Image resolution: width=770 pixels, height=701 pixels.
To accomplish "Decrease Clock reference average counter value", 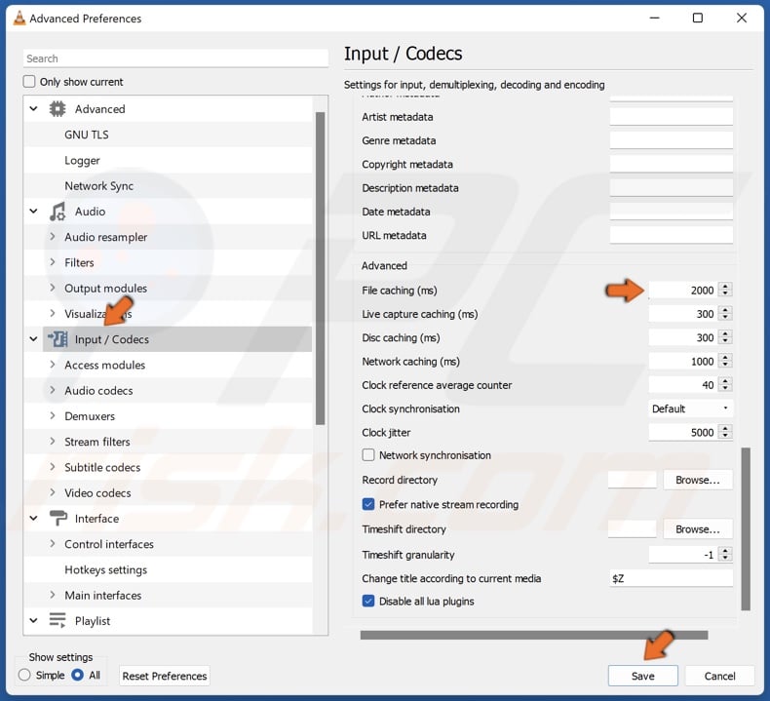I will coord(725,388).
